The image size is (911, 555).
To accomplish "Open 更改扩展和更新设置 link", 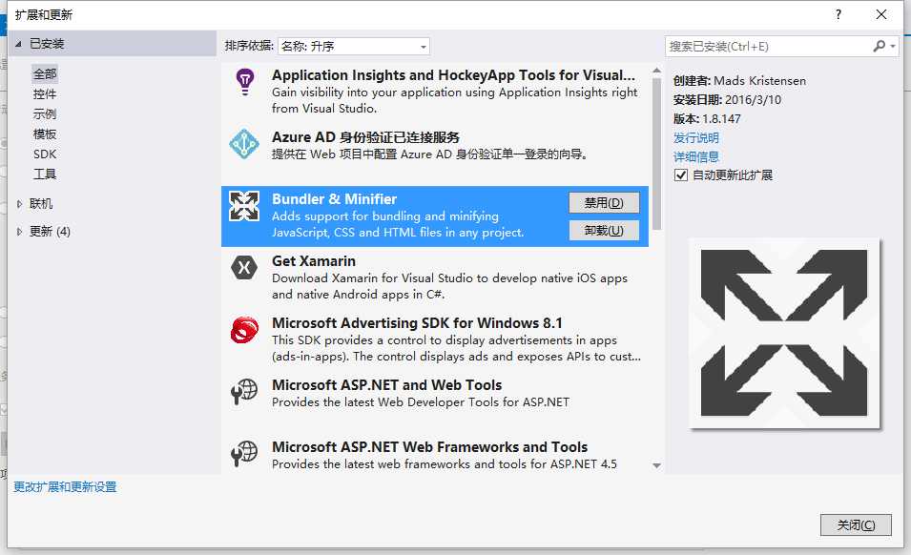I will [x=65, y=487].
